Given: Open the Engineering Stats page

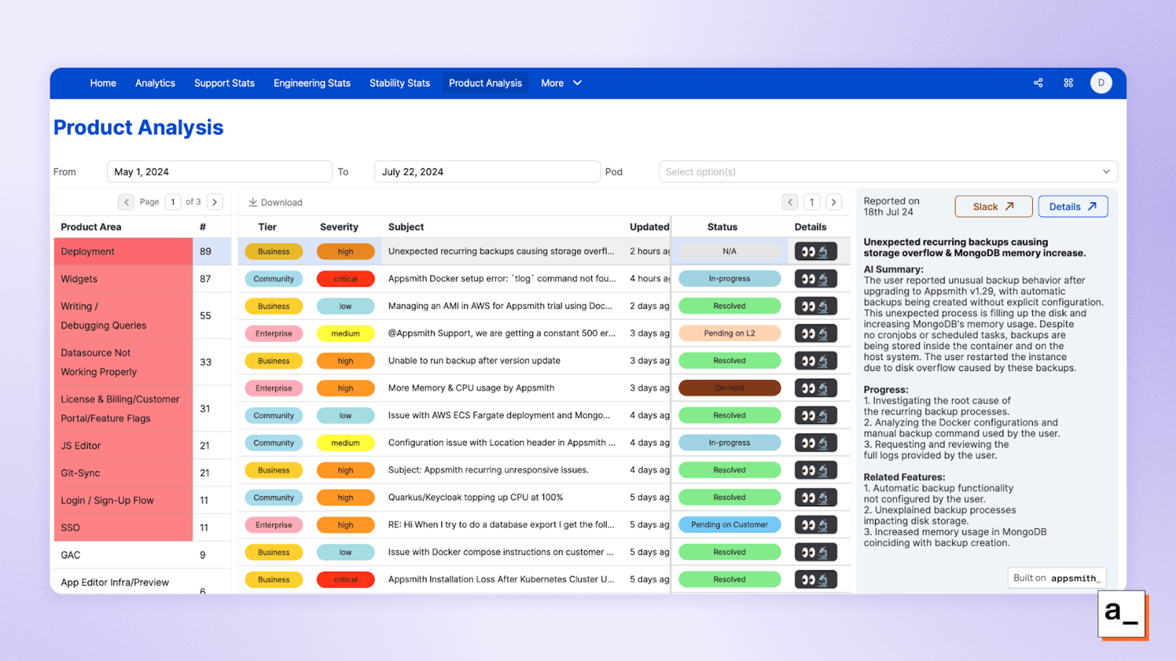Looking at the screenshot, I should pyautogui.click(x=312, y=83).
